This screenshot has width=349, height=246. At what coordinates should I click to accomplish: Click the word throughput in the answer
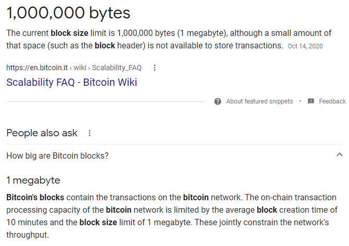pos(28,235)
